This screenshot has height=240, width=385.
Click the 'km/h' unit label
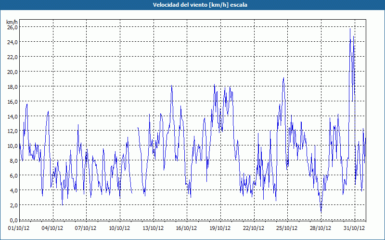pyautogui.click(x=12, y=22)
